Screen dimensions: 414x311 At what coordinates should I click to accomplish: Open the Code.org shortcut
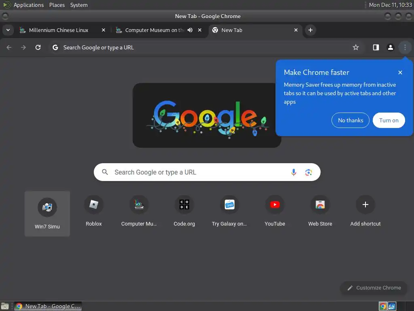[184, 211]
